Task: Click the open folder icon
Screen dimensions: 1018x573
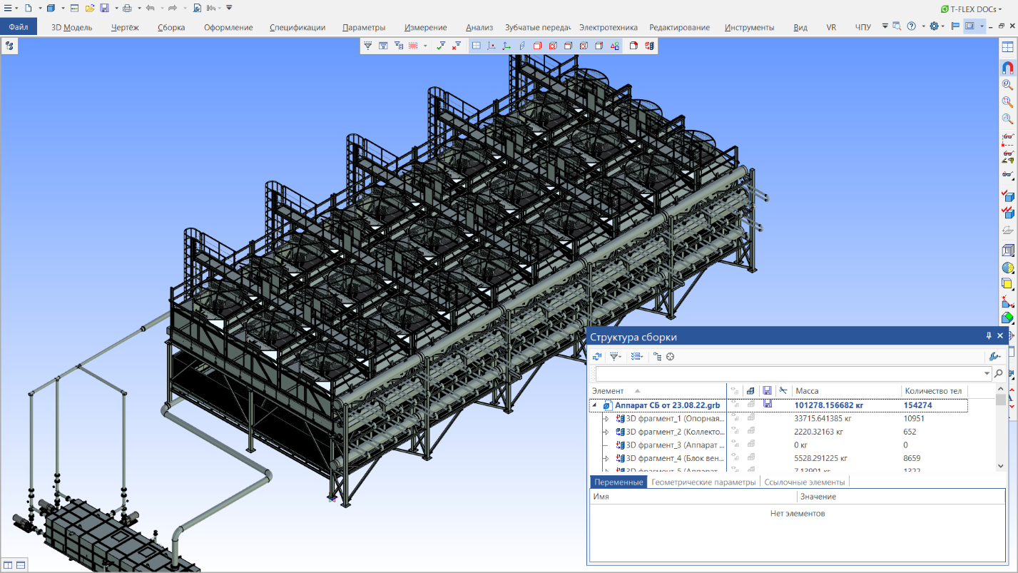Action: point(89,8)
